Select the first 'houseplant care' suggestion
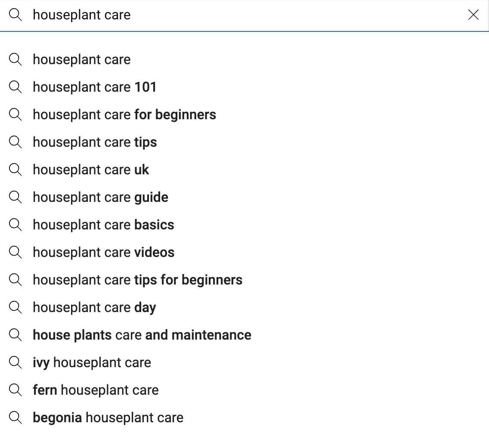The image size is (489, 433). (81, 59)
